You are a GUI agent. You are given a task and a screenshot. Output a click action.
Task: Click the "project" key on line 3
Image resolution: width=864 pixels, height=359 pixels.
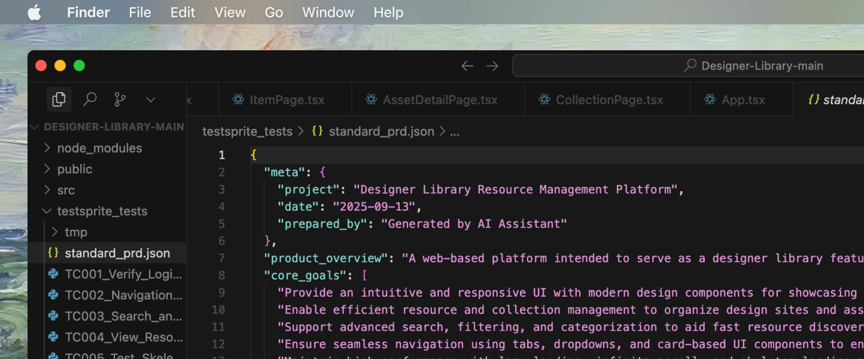coord(309,190)
